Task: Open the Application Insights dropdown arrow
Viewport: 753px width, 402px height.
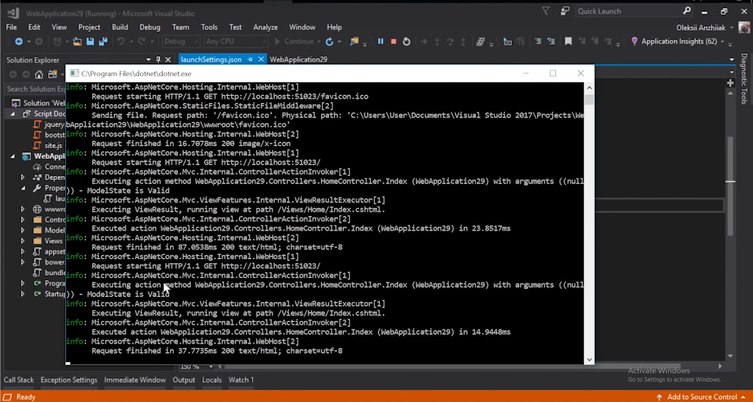Action: tap(722, 42)
